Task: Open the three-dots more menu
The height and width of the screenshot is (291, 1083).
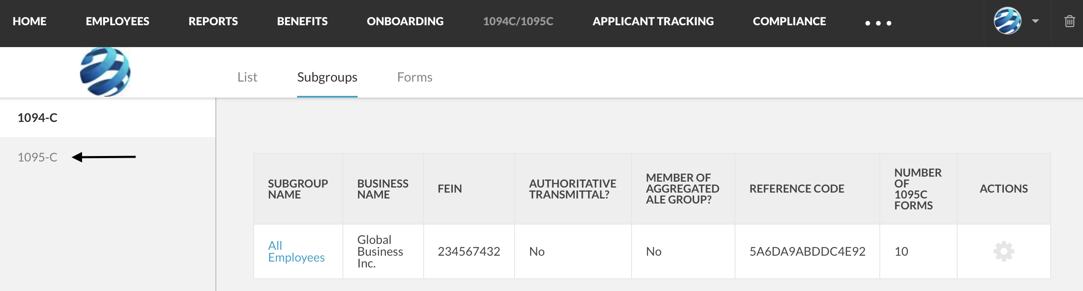Action: (878, 23)
